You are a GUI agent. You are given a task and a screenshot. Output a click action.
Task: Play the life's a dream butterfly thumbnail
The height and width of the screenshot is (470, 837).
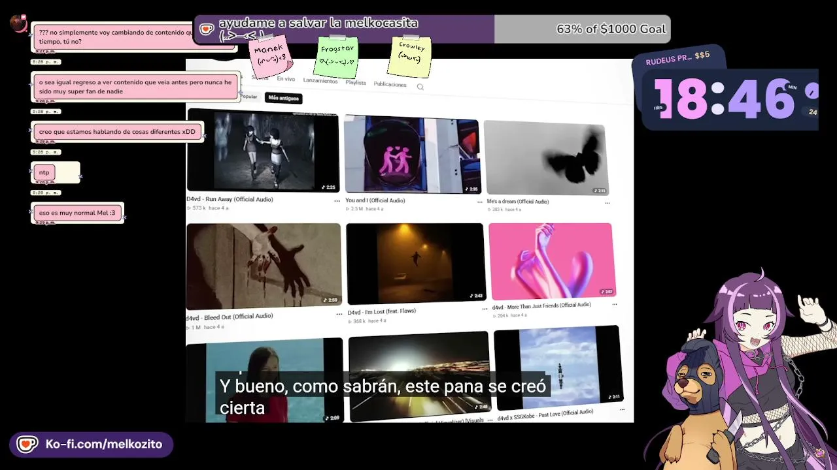coord(546,158)
